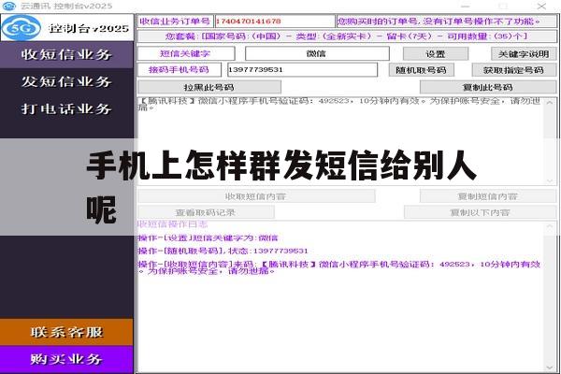Close the 云通讯 控制台 window
Image resolution: width=561 pixels, height=374 pixels.
[541, 7]
